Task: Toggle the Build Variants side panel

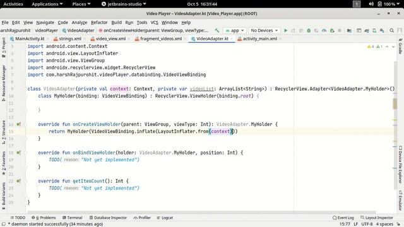Action: coord(4,195)
